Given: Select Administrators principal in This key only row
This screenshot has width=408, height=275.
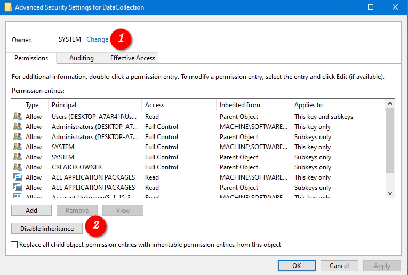Looking at the screenshot, I should (94, 127).
